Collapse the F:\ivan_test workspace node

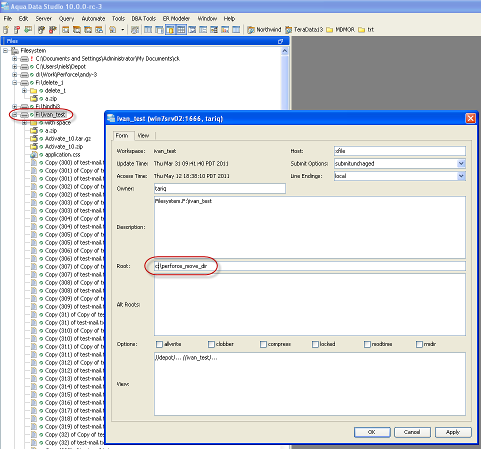pyautogui.click(x=14, y=114)
